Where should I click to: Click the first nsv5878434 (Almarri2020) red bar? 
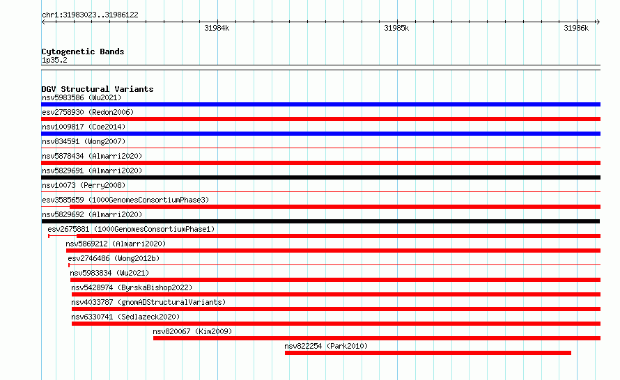[320, 163]
